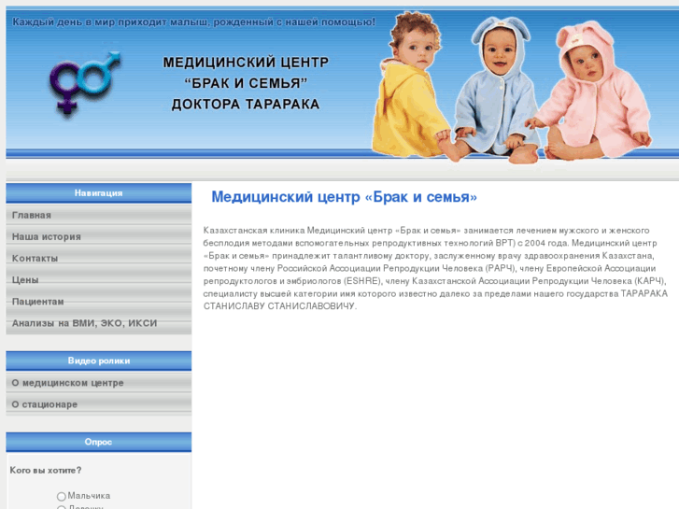Viewport: 679px width, 509px height.
Task: Click the slogan Каждый день в мир приходит малыш
Action: [109, 21]
